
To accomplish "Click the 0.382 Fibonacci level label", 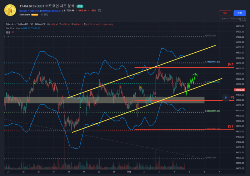I will (212, 111).
